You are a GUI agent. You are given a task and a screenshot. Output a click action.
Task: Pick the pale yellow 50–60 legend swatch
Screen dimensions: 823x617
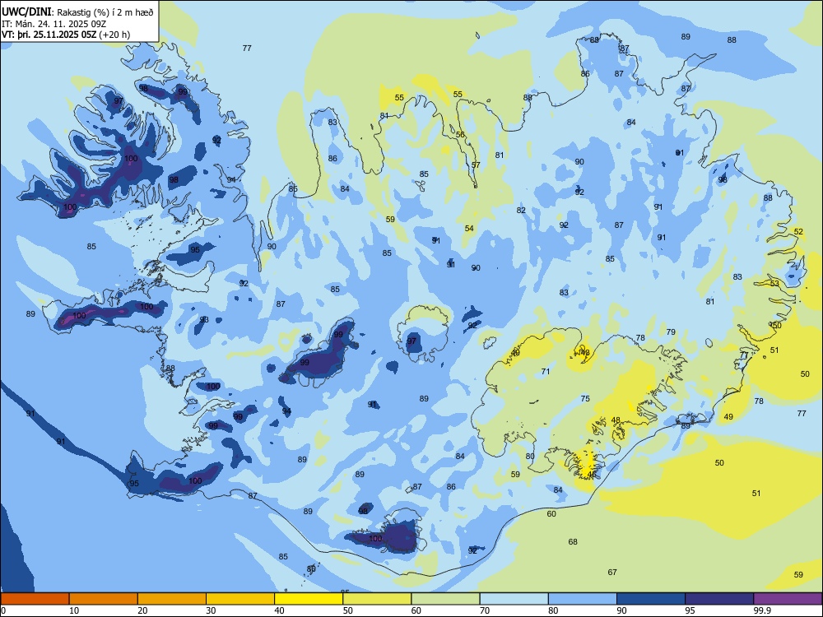[x=377, y=599]
